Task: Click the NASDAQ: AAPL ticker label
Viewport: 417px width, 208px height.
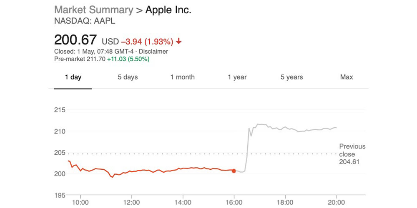Action: 79,21
